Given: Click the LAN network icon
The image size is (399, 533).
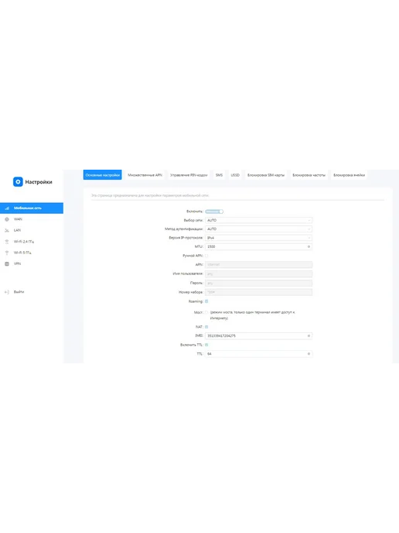Looking at the screenshot, I should [7, 230].
